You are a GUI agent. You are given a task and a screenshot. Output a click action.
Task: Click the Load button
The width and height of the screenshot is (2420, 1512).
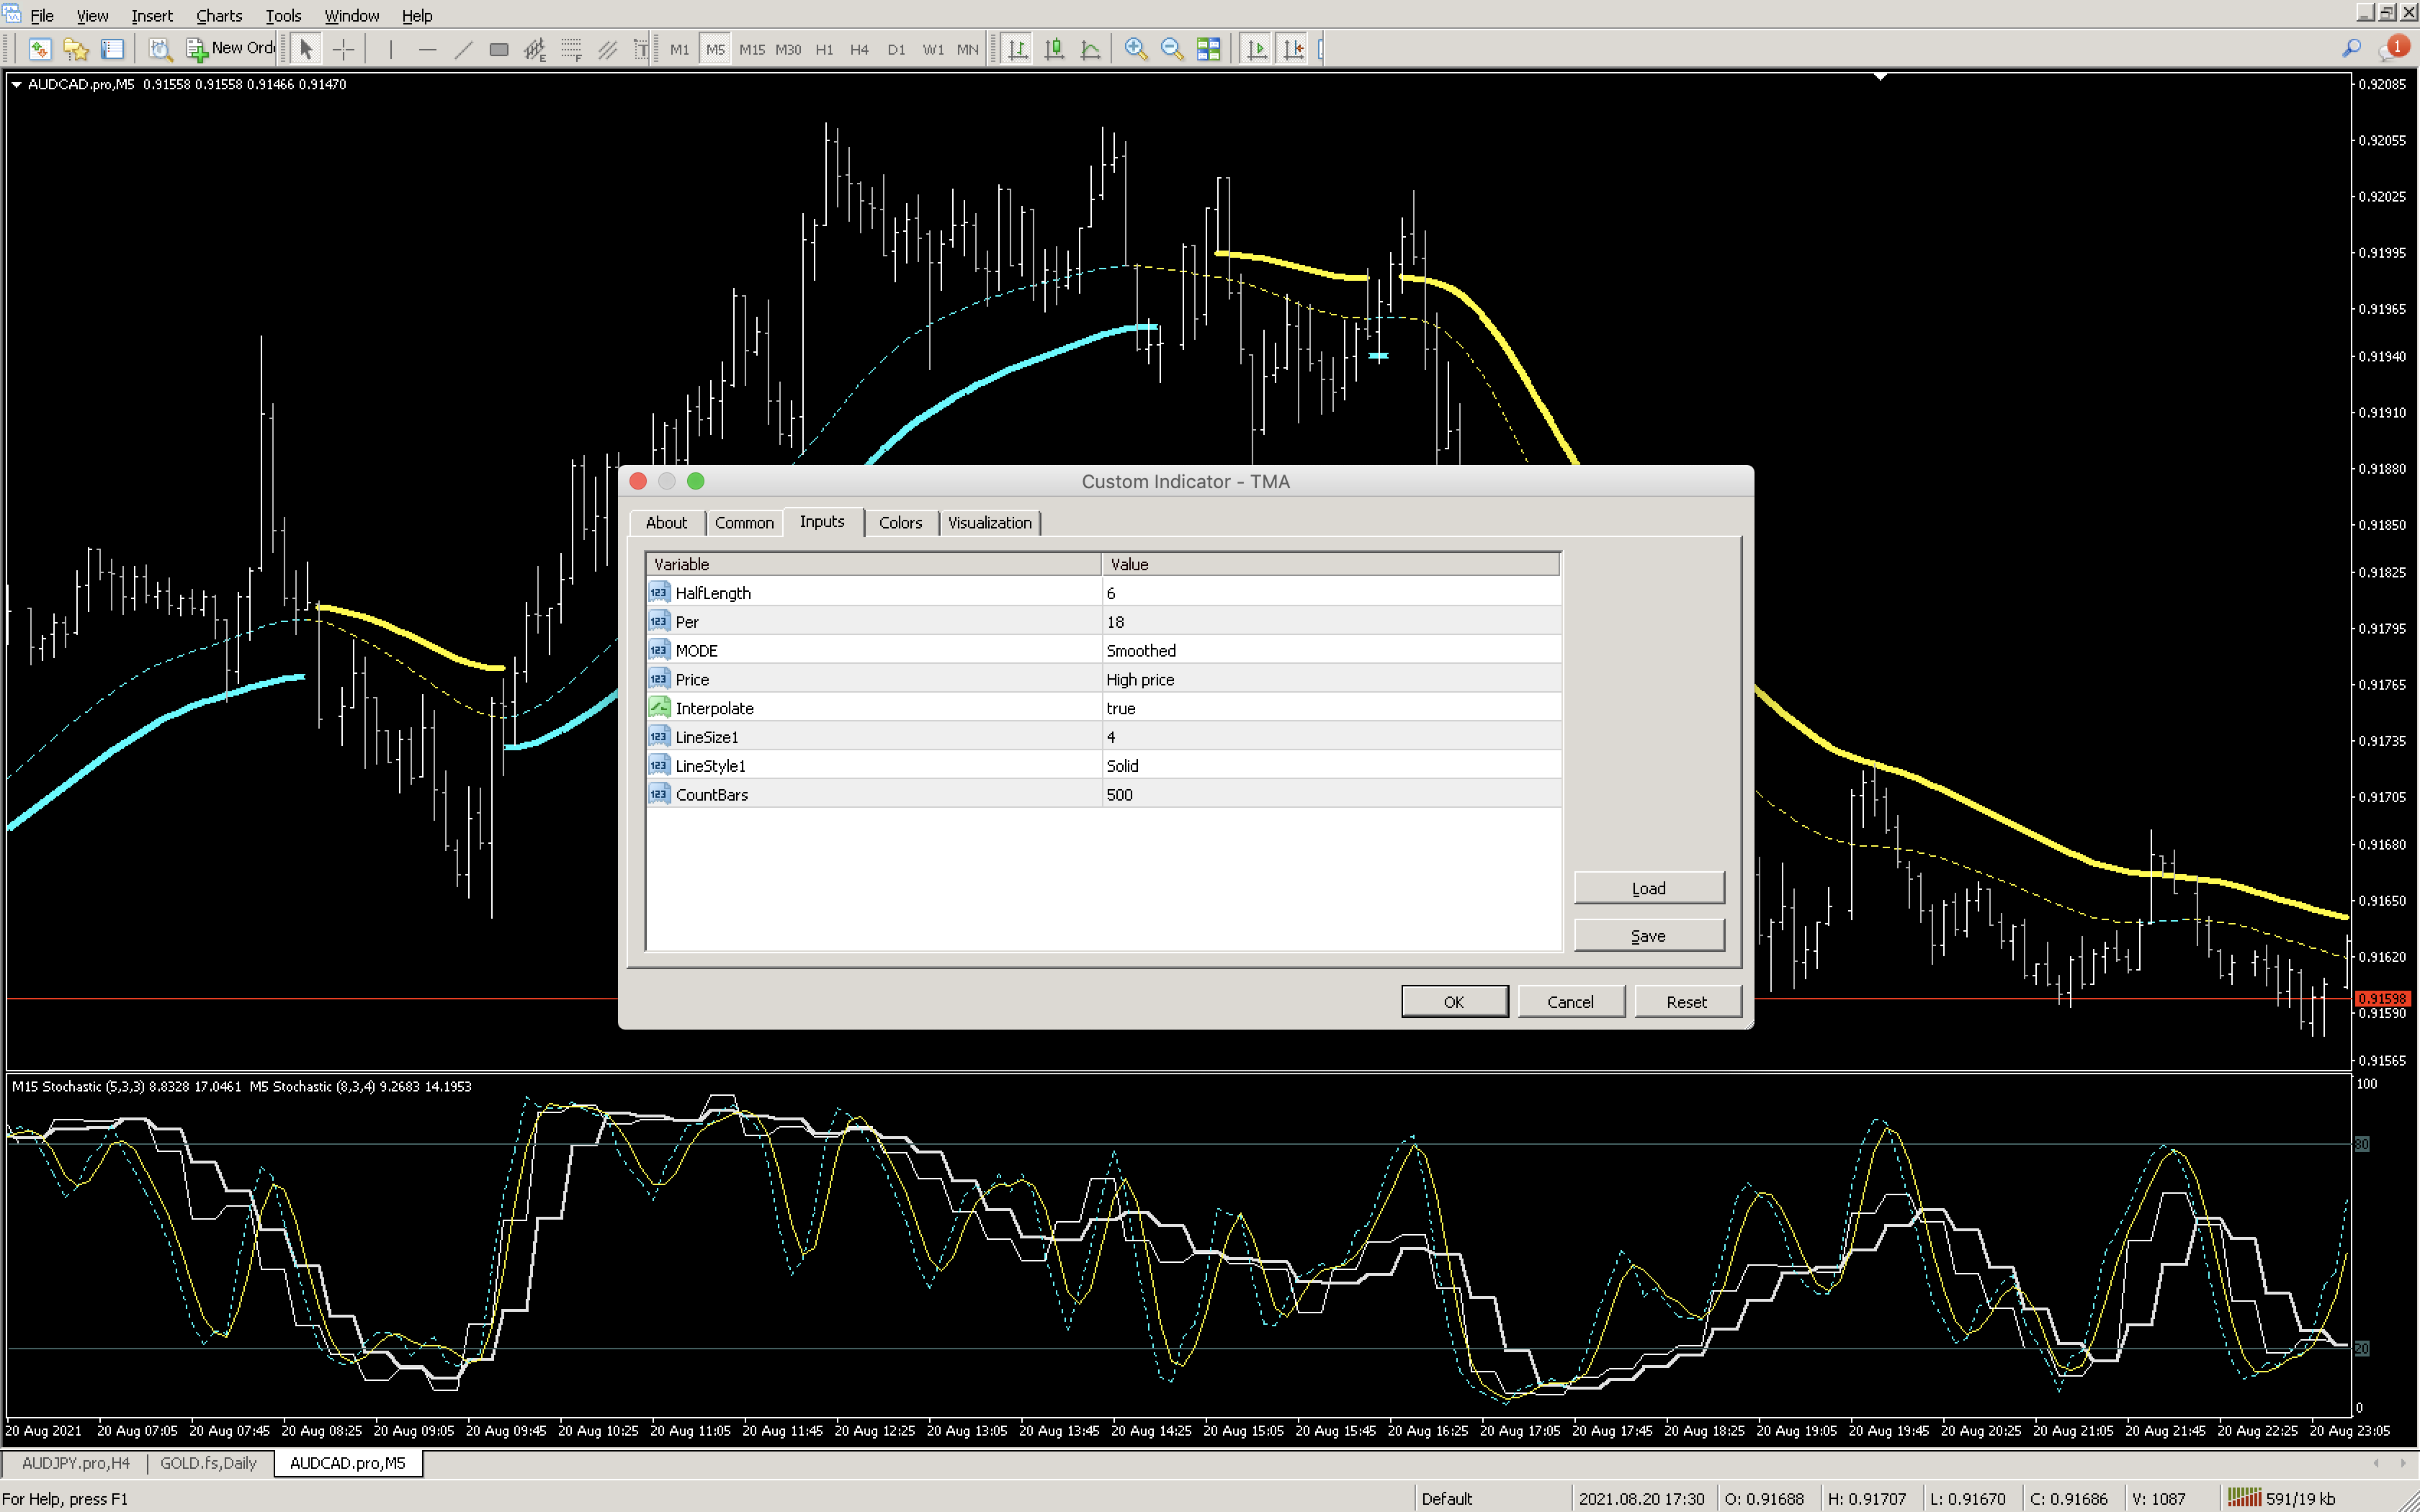click(1648, 888)
